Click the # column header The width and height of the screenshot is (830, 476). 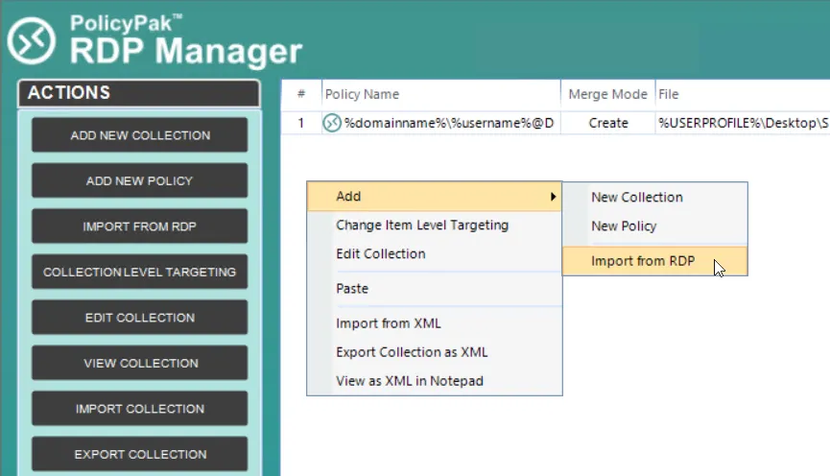coord(301,94)
